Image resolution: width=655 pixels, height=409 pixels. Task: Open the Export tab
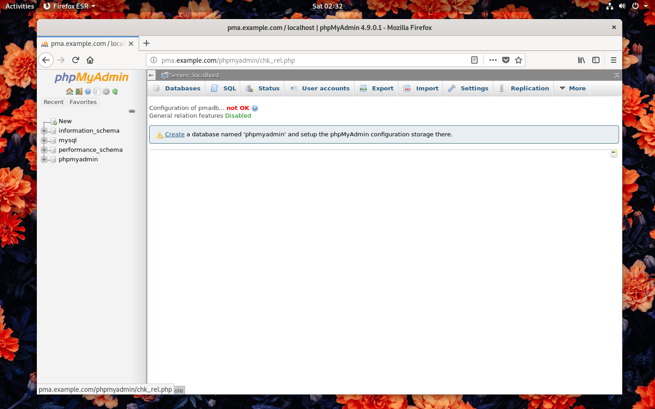pyautogui.click(x=377, y=89)
